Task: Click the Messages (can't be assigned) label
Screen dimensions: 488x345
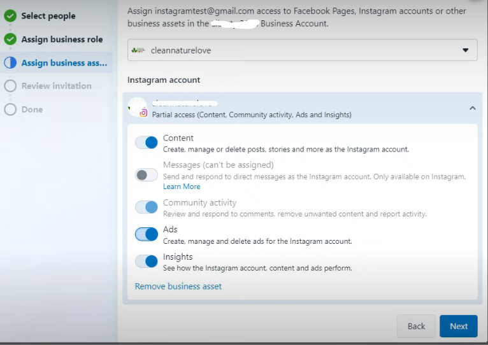Action: [219, 165]
